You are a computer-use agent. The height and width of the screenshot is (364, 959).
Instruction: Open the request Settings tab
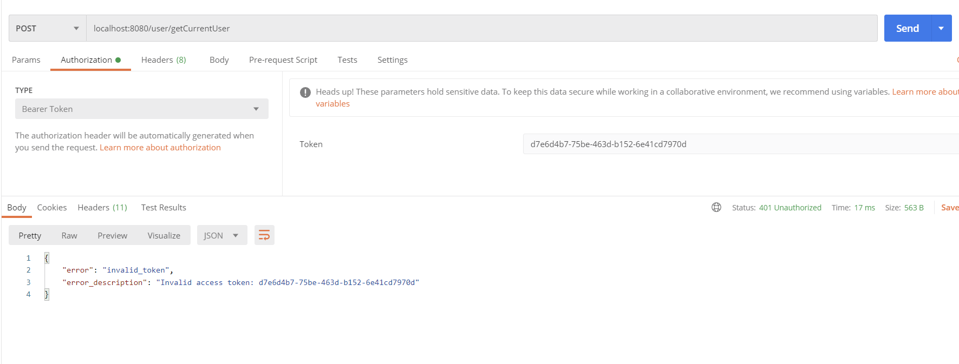392,59
